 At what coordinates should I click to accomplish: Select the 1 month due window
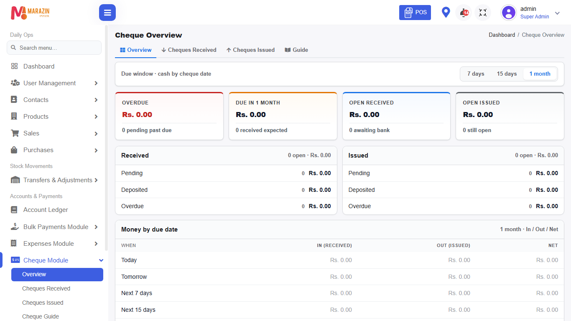[540, 74]
